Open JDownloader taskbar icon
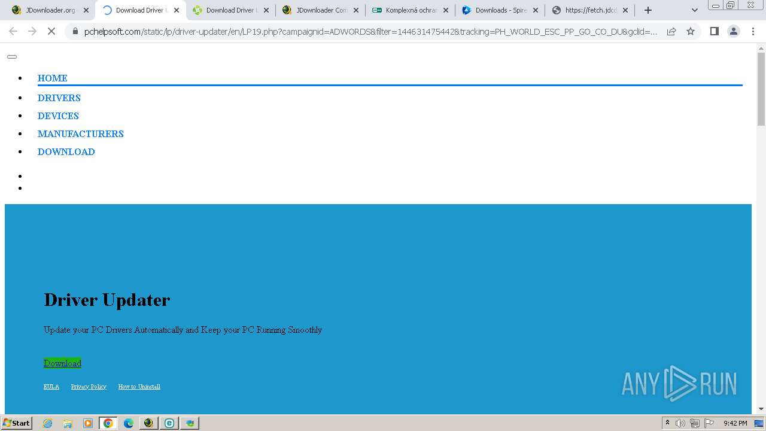 coord(149,423)
